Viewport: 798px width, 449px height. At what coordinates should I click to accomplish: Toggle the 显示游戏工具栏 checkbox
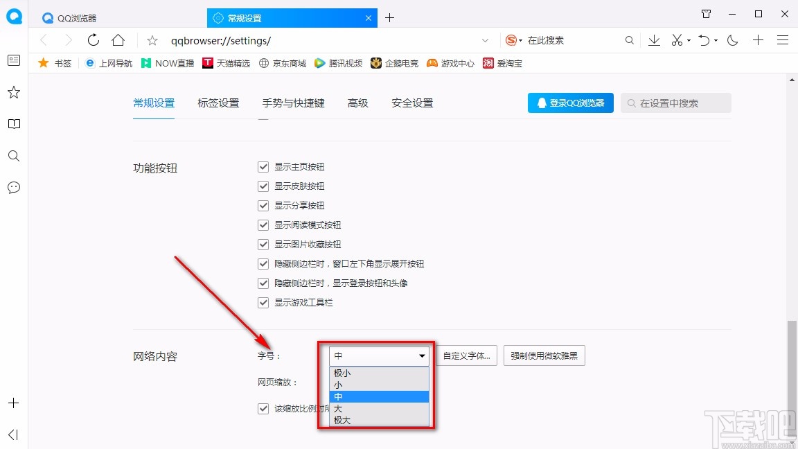263,302
